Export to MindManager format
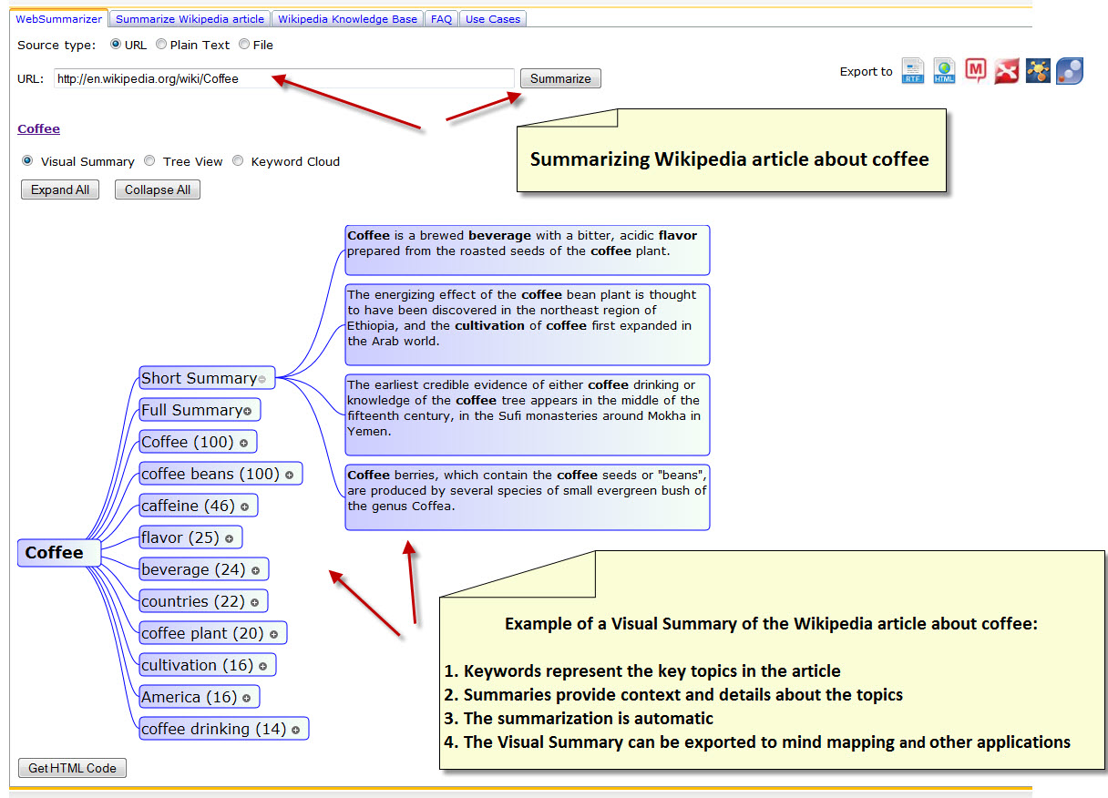 point(975,70)
